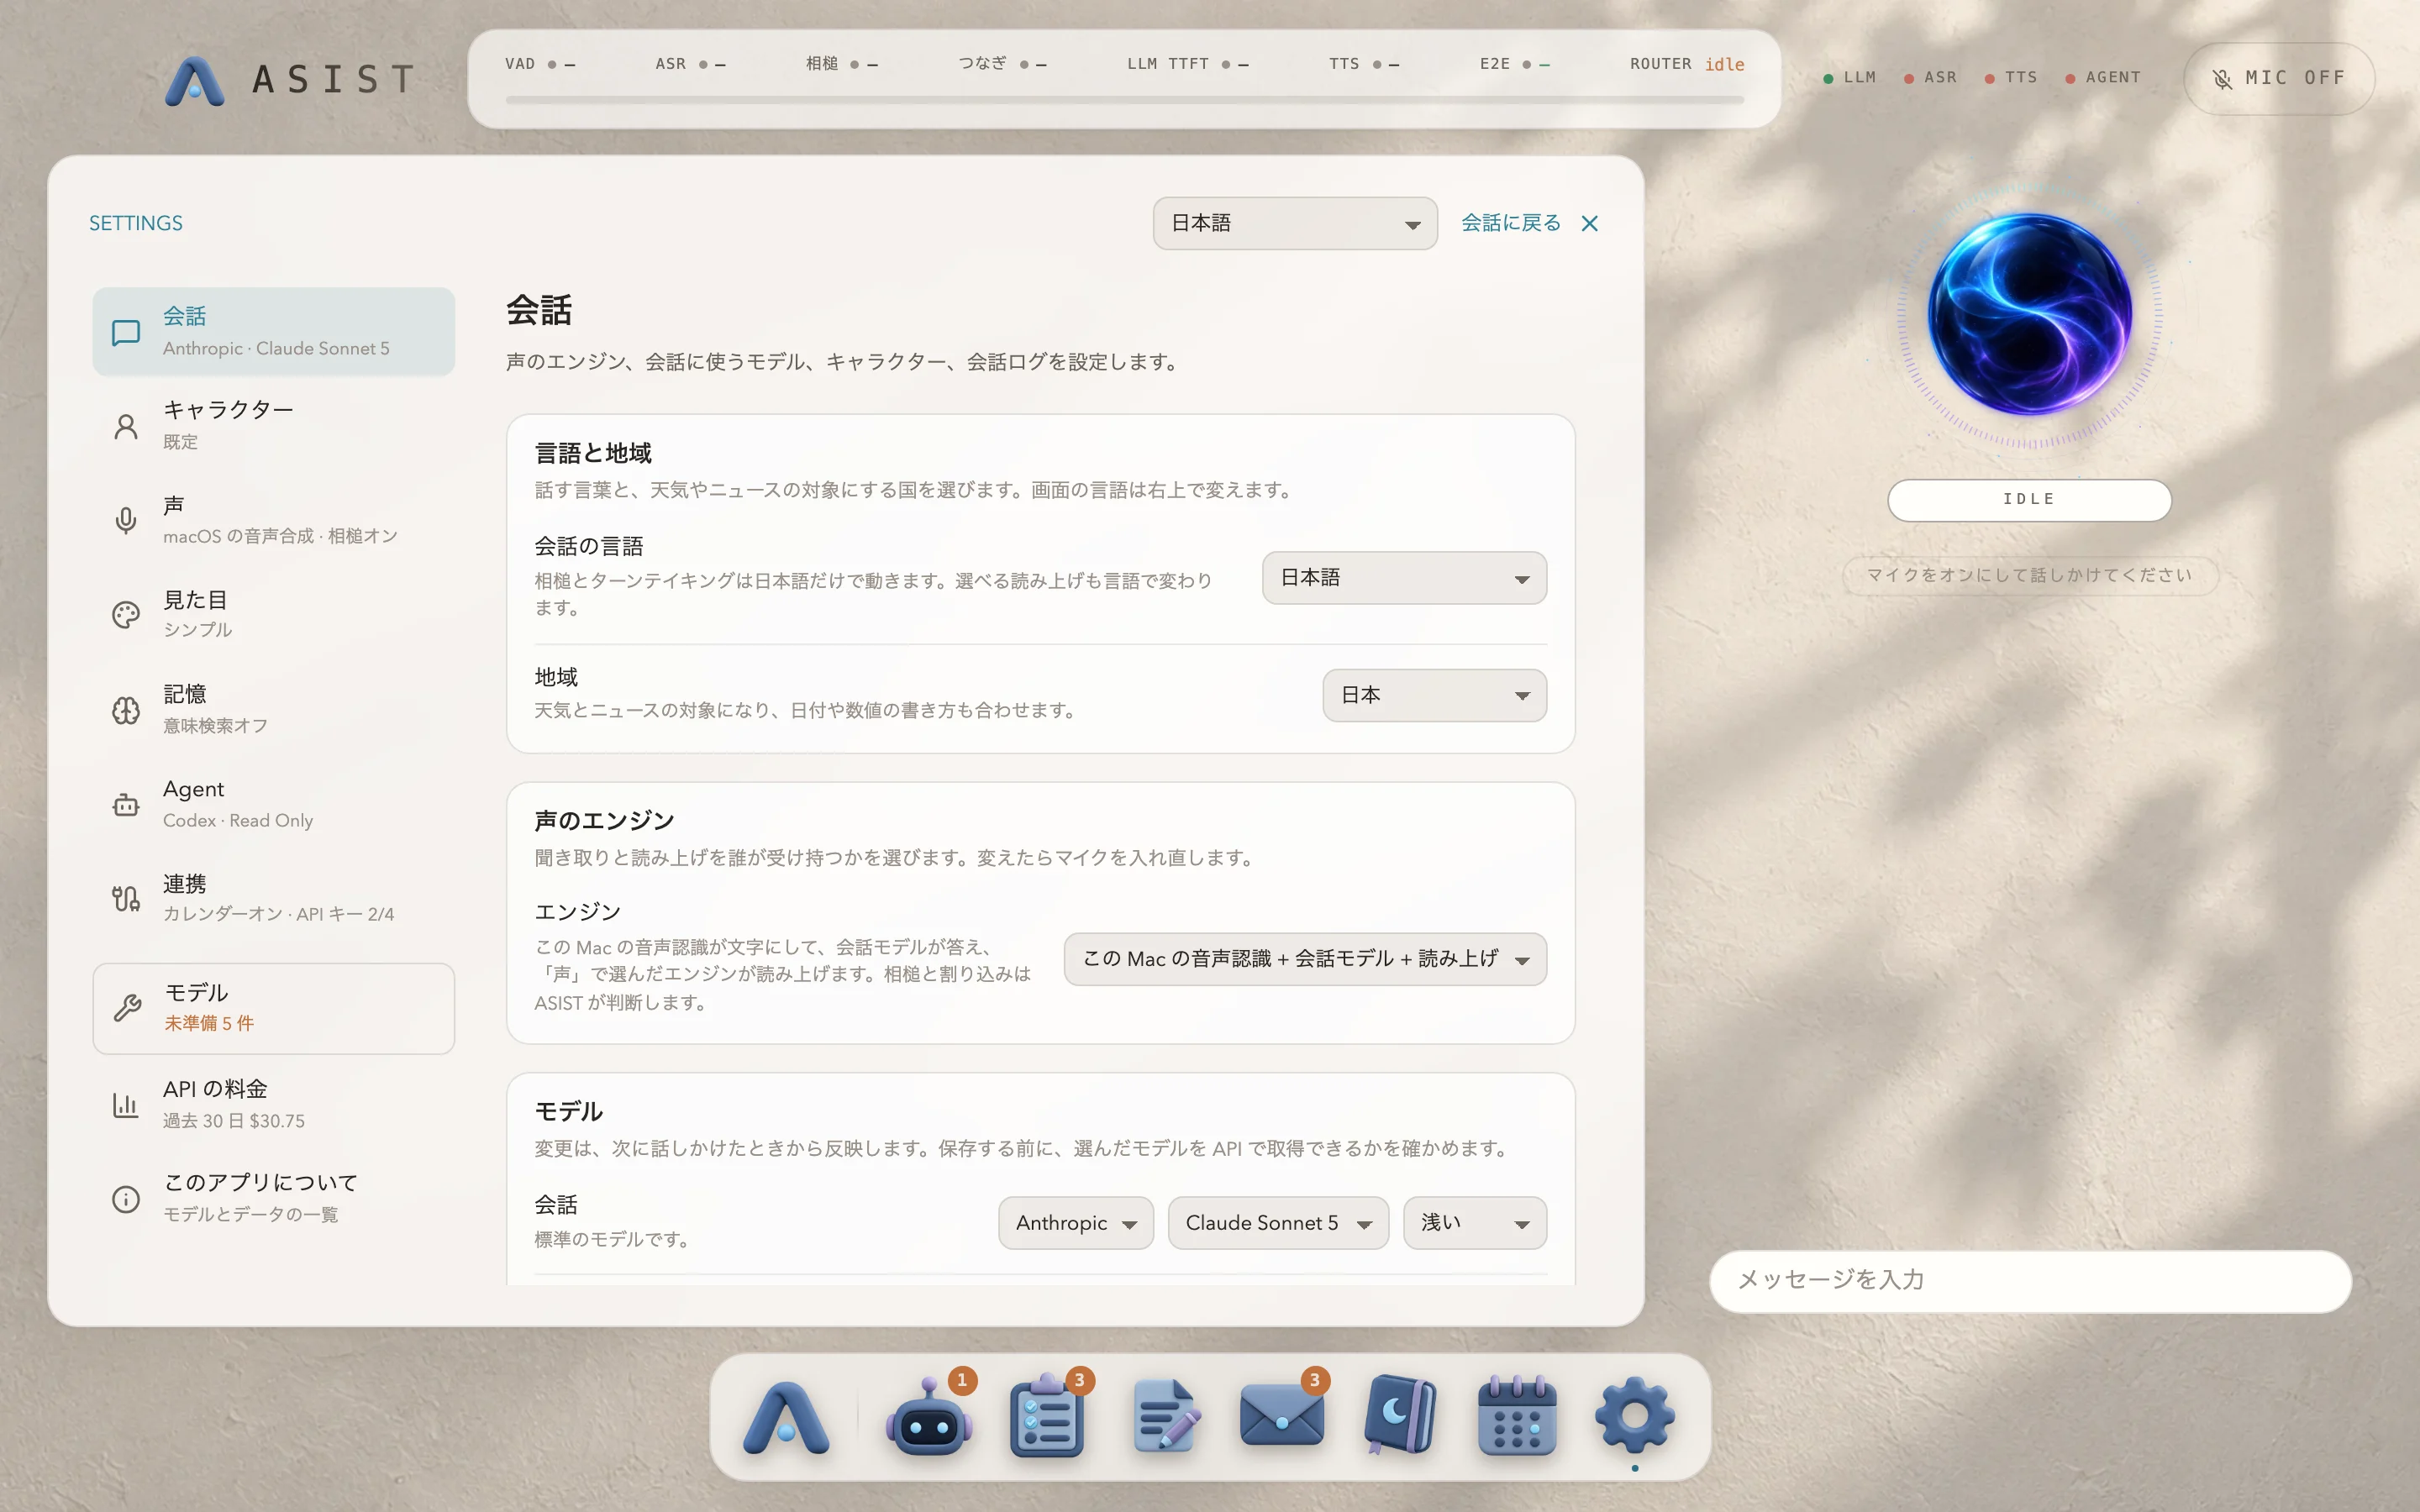Select the 連携 settings tab
This screenshot has height=1512, width=2420.
pyautogui.click(x=274, y=898)
